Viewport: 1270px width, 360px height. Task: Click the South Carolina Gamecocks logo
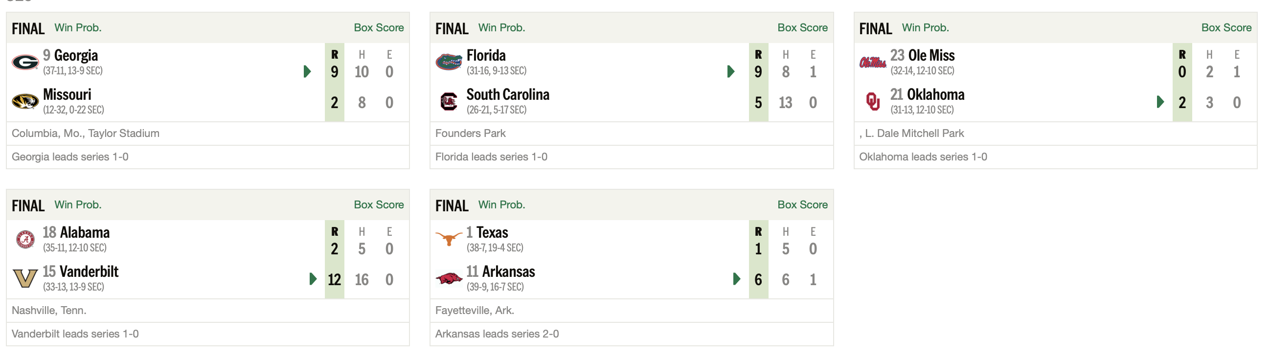click(x=449, y=102)
